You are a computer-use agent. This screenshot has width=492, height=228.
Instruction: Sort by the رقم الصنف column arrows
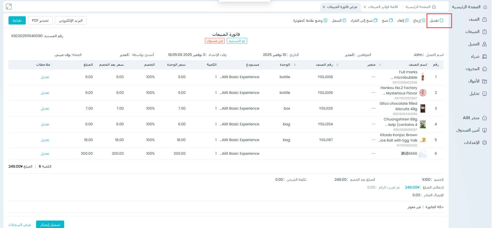(337, 65)
